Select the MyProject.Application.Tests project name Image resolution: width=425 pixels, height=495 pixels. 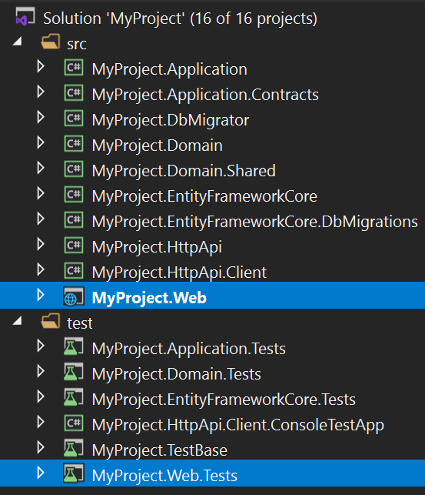click(x=189, y=349)
